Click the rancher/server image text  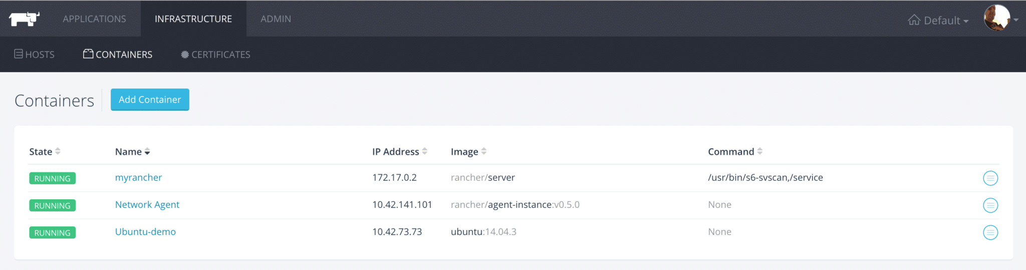tap(482, 177)
